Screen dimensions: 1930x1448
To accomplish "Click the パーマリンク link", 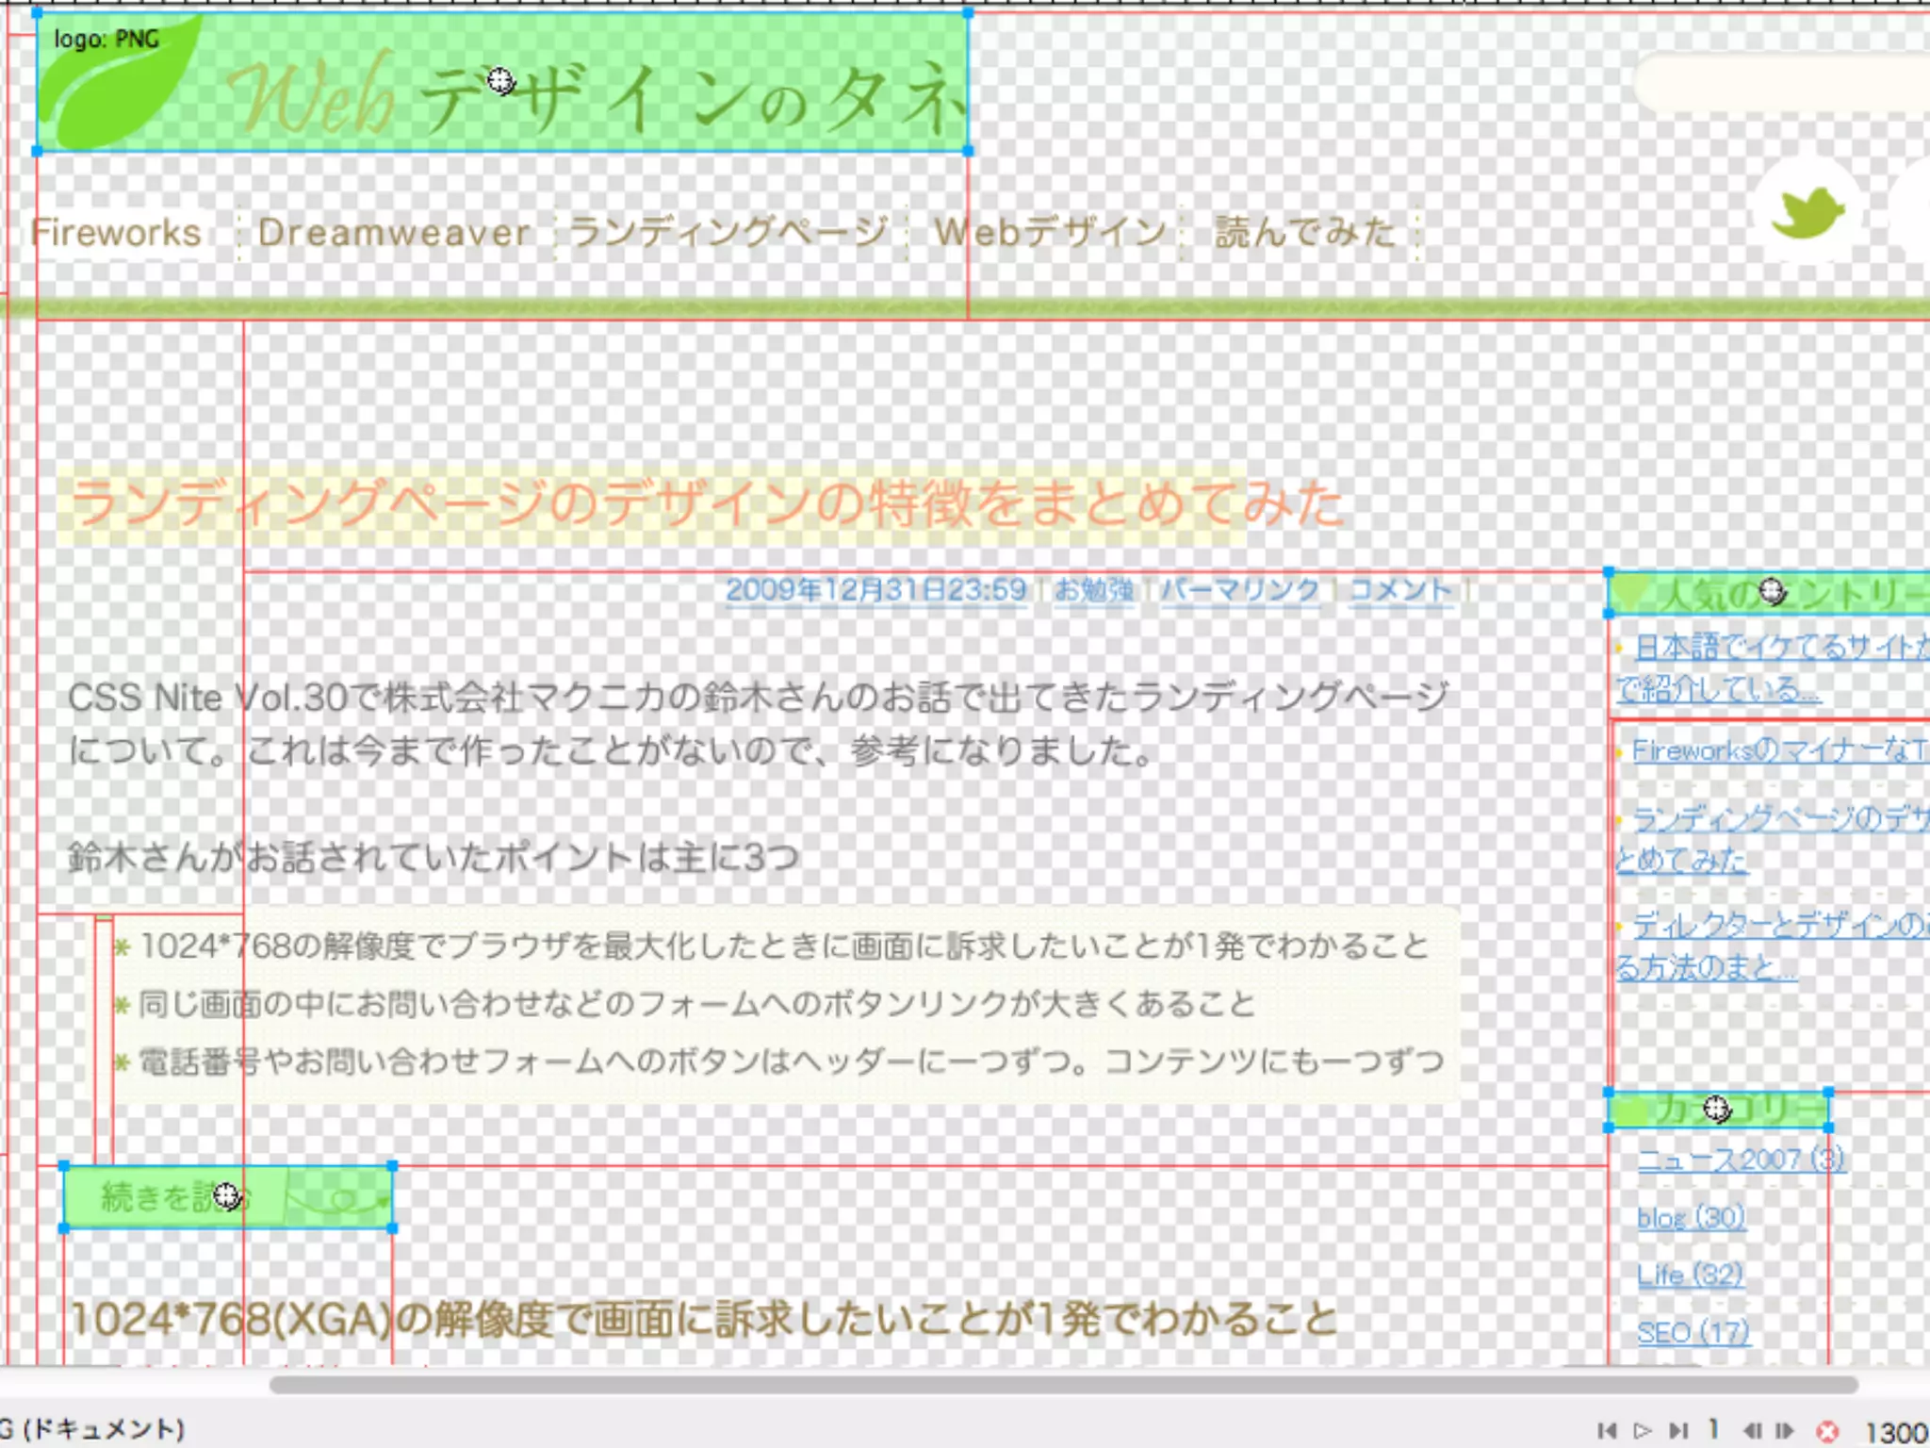I will click(x=1239, y=590).
